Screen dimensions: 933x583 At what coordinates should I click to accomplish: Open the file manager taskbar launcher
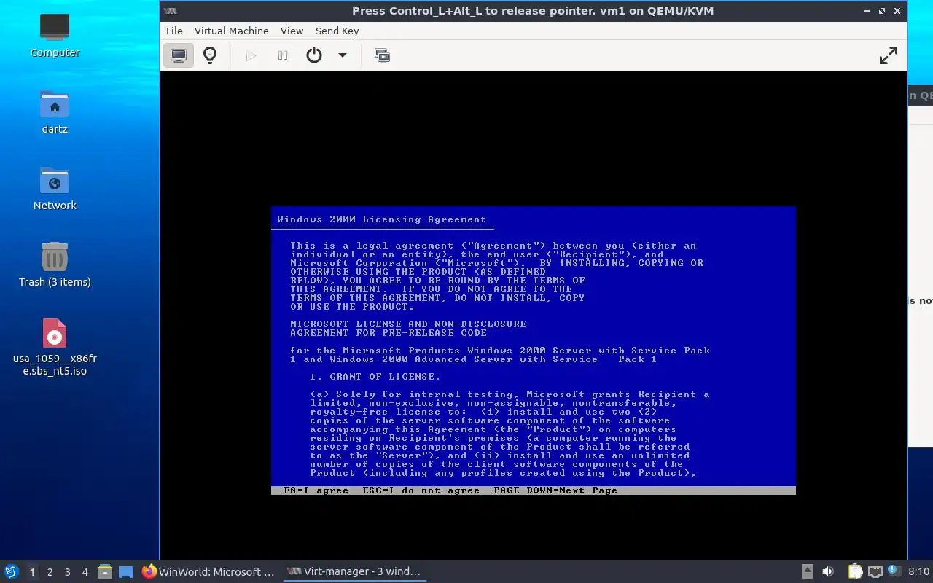pos(105,572)
